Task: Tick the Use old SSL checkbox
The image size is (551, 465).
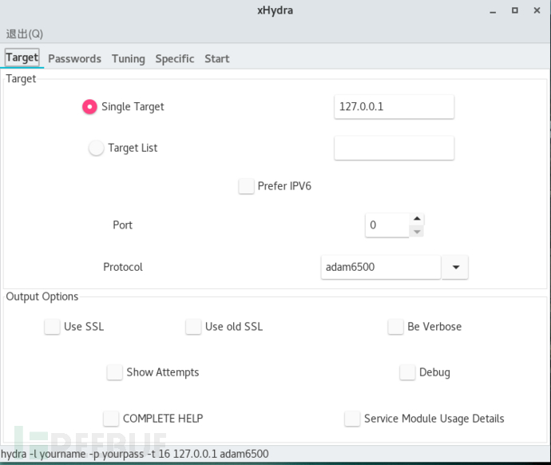Action: pos(193,327)
